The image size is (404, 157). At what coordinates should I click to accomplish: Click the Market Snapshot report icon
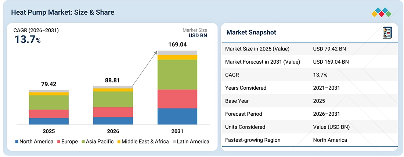[x=387, y=33]
